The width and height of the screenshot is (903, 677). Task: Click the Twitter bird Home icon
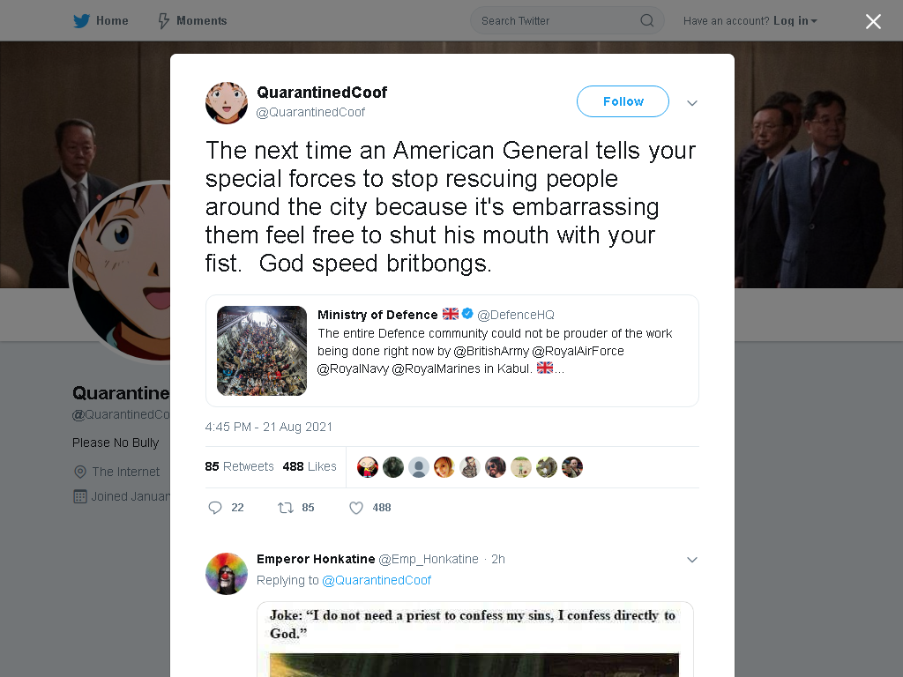click(81, 21)
